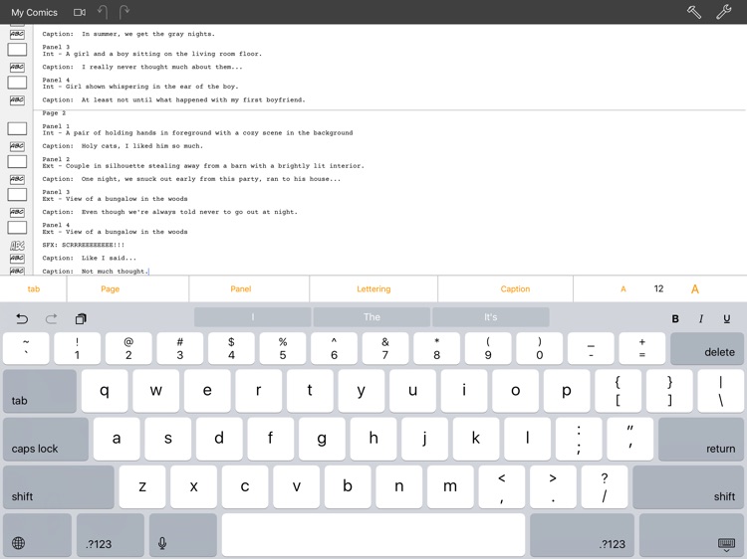The width and height of the screenshot is (747, 559).
Task: Select caption icon beside 'I really never thought'
Action: (17, 67)
